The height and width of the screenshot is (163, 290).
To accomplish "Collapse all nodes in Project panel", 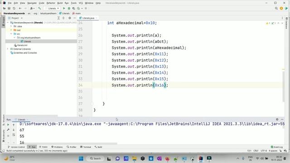I will [63, 18].
